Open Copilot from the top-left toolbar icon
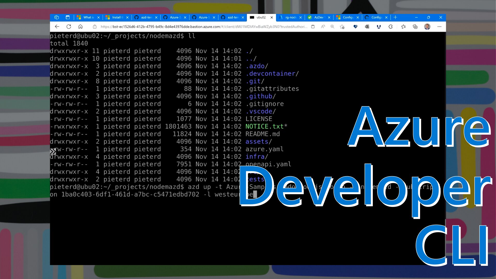This screenshot has height=279, width=496. pos(56,17)
